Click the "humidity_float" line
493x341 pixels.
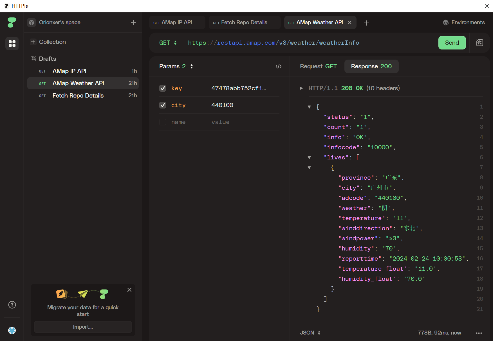pos(382,279)
